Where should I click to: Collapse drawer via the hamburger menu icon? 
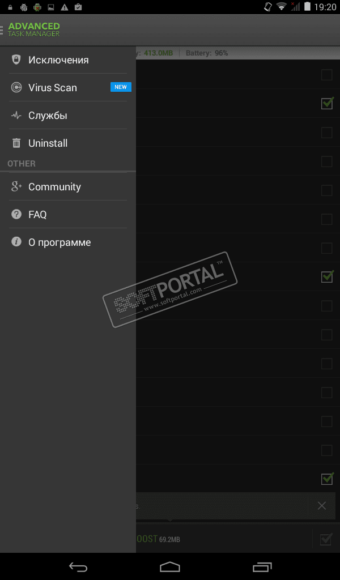[2, 30]
